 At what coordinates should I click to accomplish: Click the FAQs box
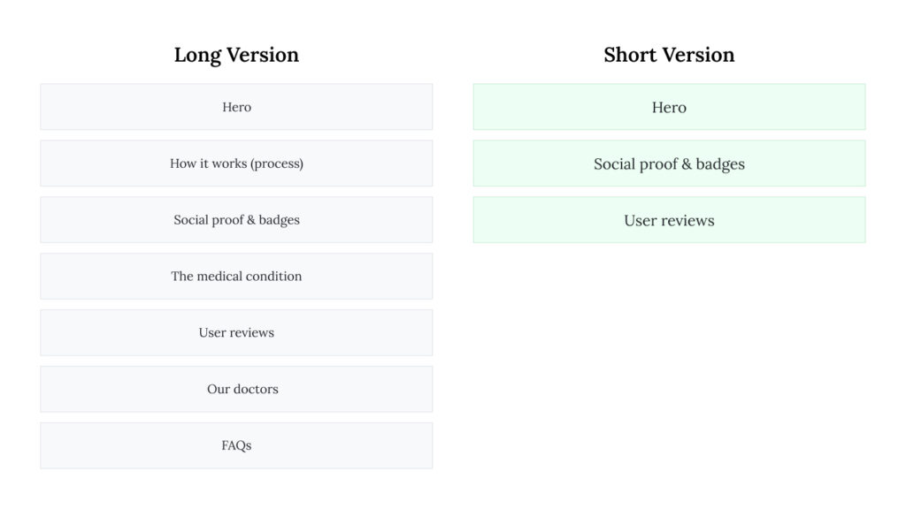[236, 445]
